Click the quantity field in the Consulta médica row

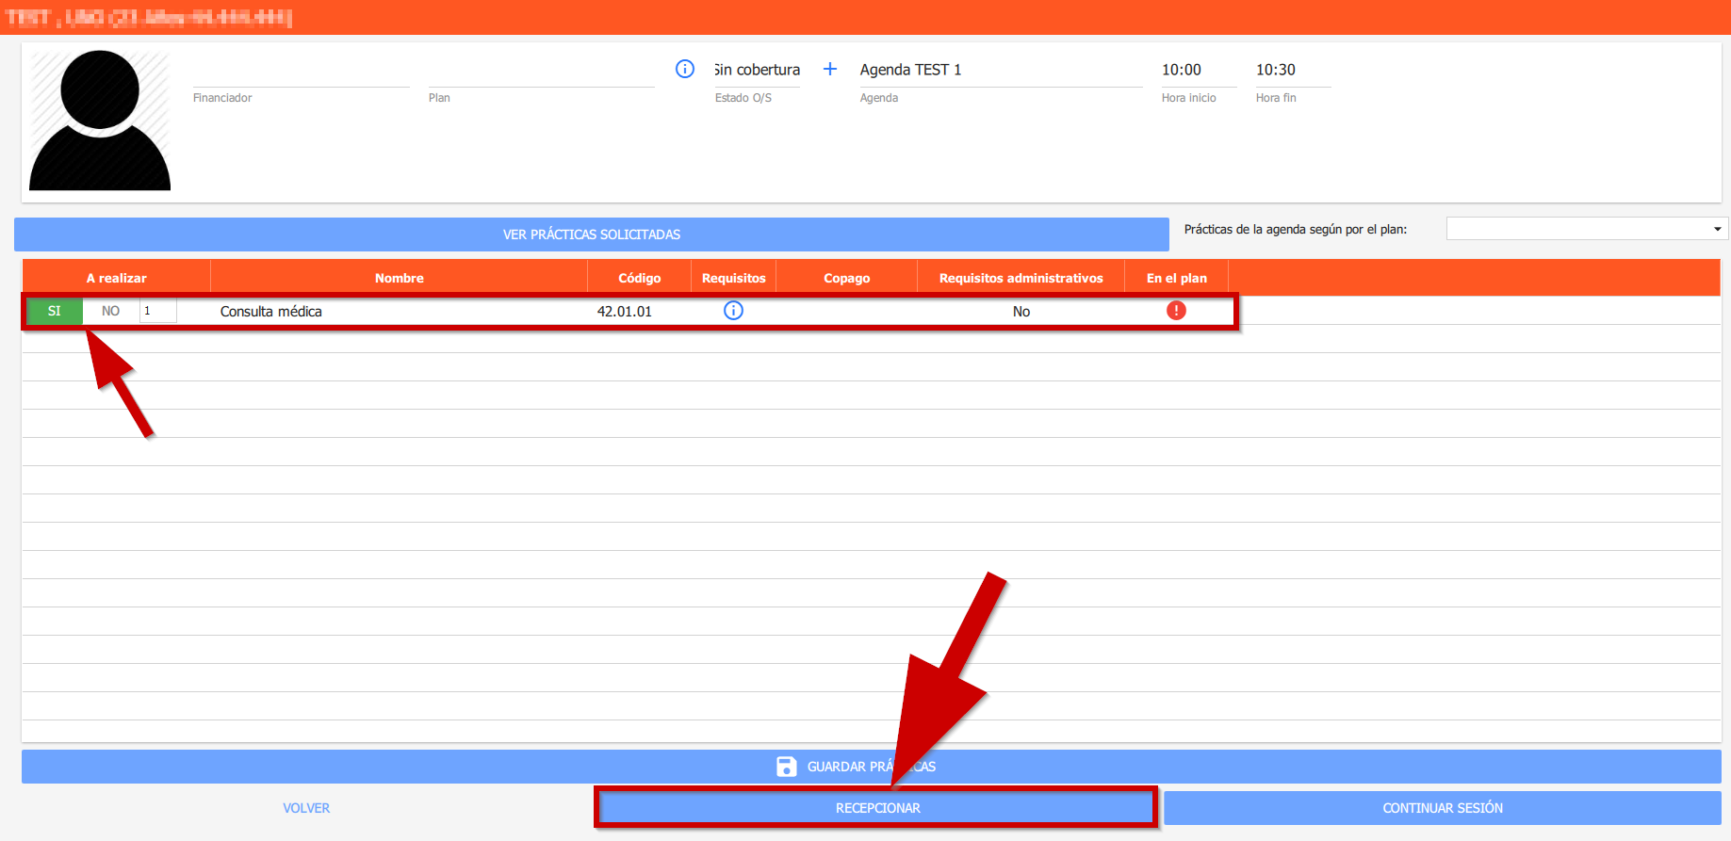coord(157,311)
